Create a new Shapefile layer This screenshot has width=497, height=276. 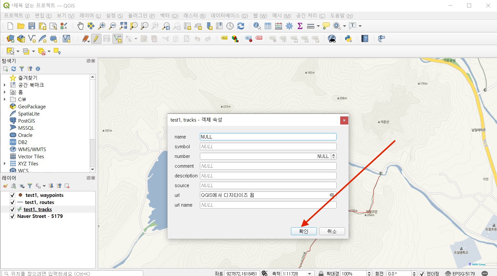tap(32, 39)
